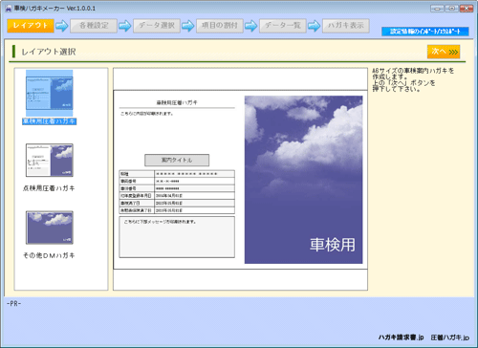Click the orange 次へ button
This screenshot has height=348, width=478.
click(444, 52)
